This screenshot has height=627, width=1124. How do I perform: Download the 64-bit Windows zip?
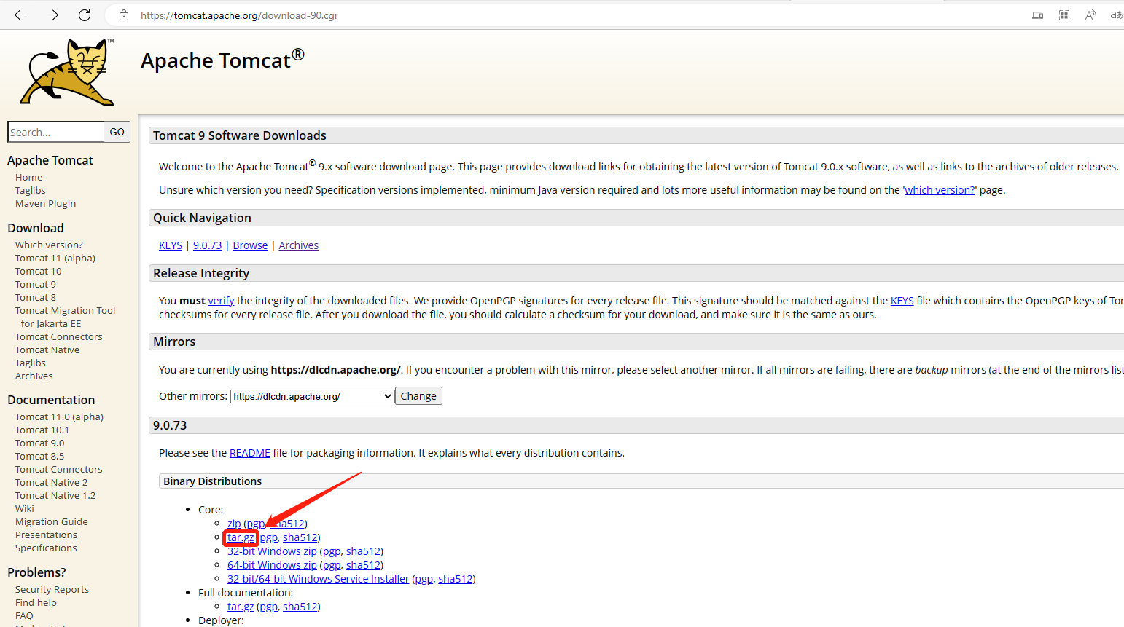pos(272,565)
